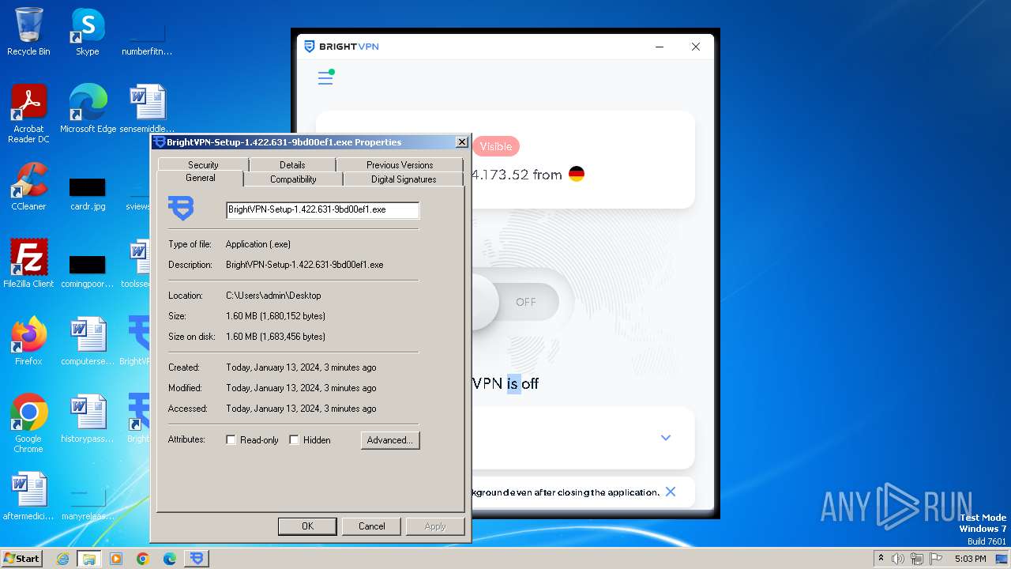
Task: Click the Visible status badge in BrightVPN
Action: 496,146
